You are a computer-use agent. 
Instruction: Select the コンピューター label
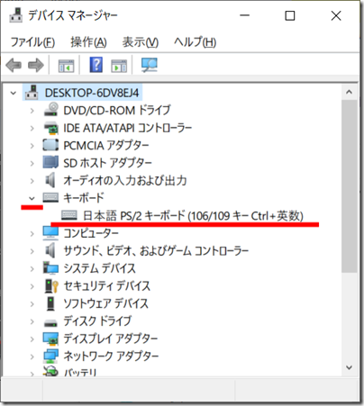click(91, 233)
